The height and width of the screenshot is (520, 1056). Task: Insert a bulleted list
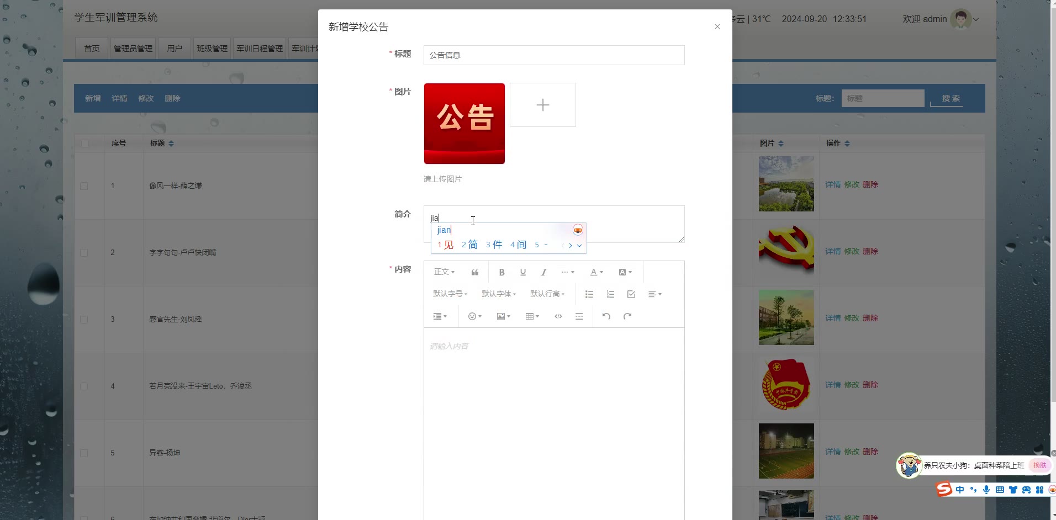coord(589,294)
